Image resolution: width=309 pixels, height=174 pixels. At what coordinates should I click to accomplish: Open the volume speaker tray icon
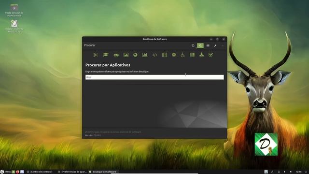click(x=291, y=172)
